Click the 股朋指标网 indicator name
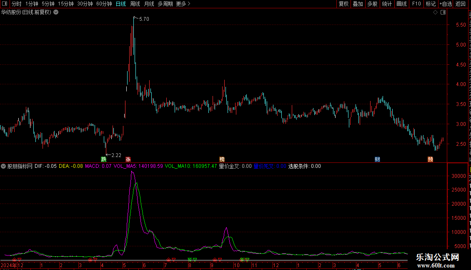Viewport: 471px width, 270px height. pos(20,166)
